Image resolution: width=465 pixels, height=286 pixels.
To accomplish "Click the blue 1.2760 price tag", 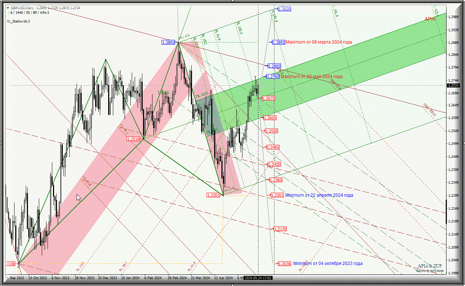I will 273,77.
